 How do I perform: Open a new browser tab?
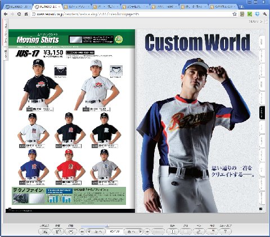[242, 7]
